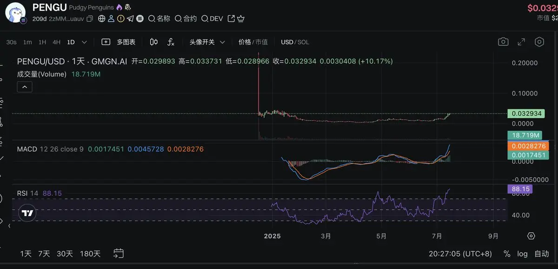
Task: Click the time axis settings gear icon
Action: [x=531, y=236]
